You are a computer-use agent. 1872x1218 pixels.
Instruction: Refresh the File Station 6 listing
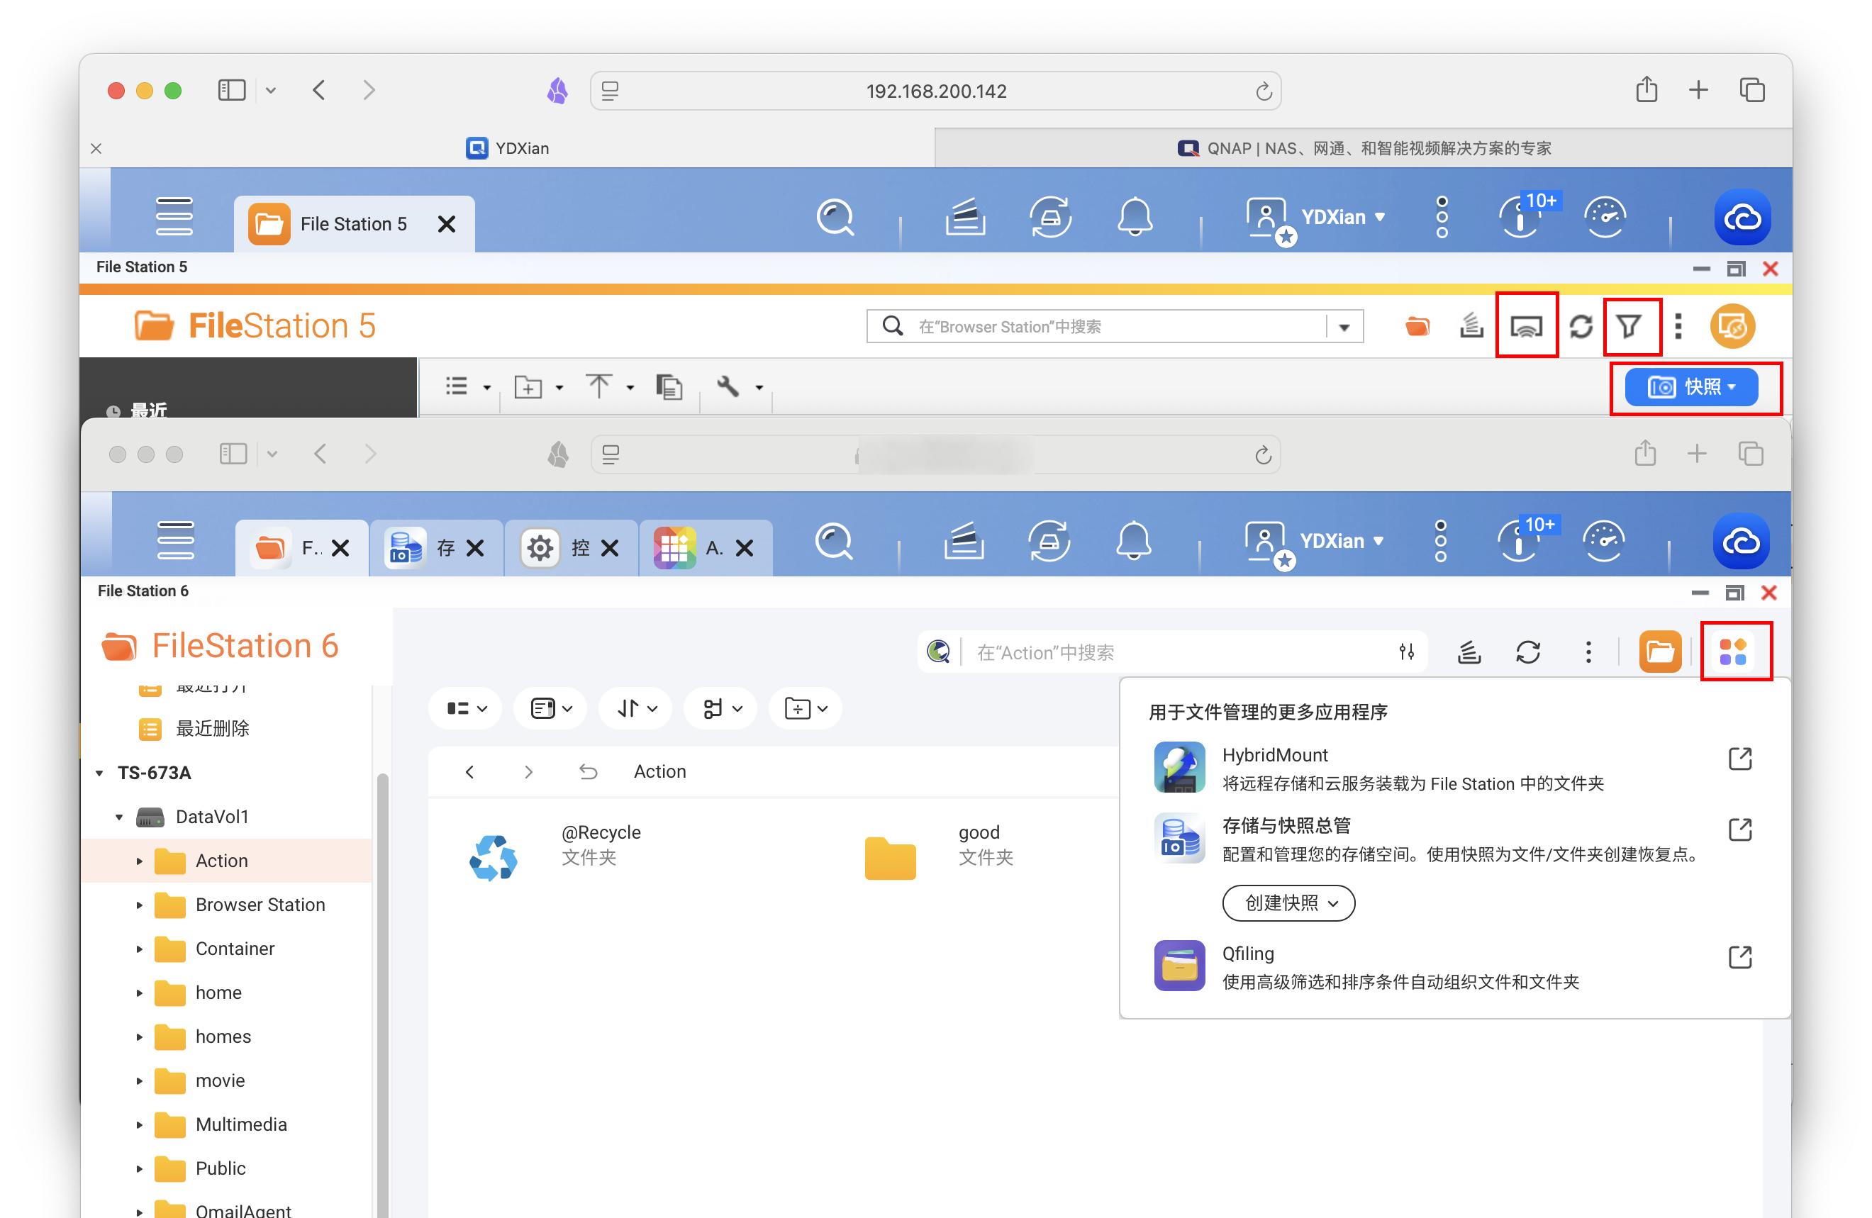click(1527, 652)
